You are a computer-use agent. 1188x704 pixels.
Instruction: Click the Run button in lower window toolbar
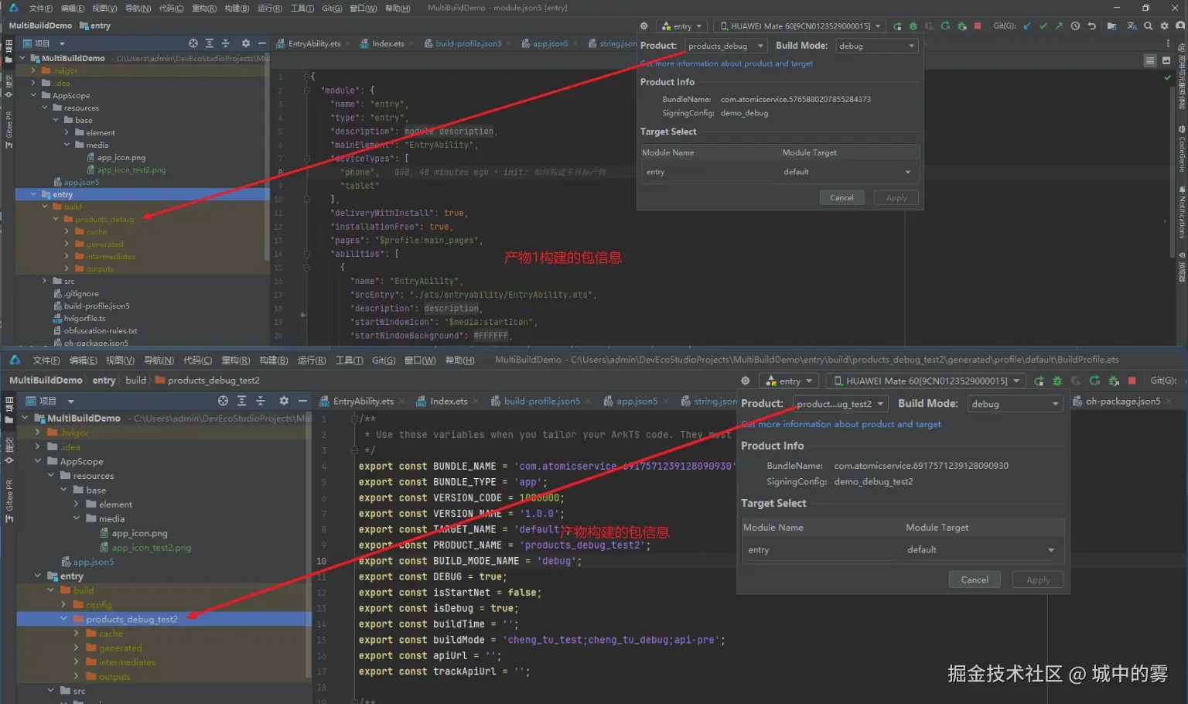[x=1039, y=381]
